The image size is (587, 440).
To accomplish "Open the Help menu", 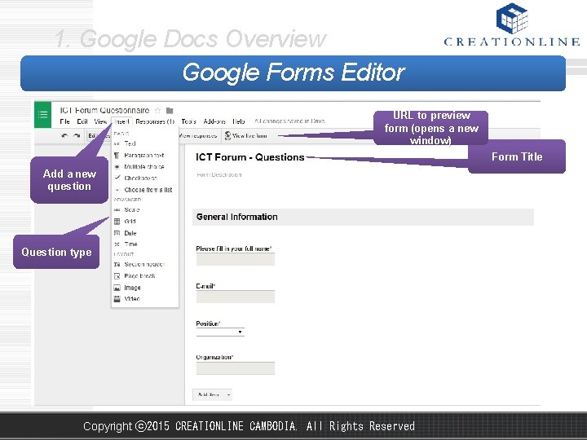I will pyautogui.click(x=238, y=121).
